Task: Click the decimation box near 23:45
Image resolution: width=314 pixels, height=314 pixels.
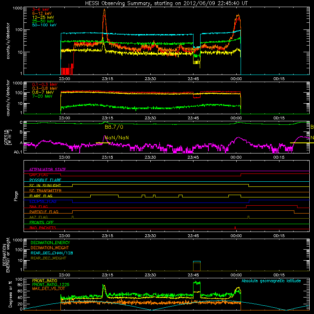Action: pyautogui.click(x=197, y=266)
